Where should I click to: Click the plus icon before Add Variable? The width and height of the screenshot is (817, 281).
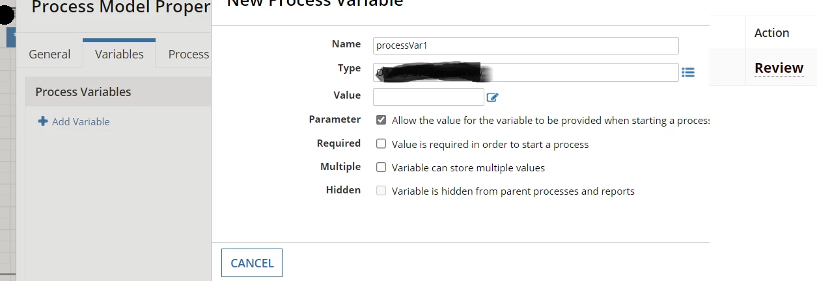pos(43,121)
